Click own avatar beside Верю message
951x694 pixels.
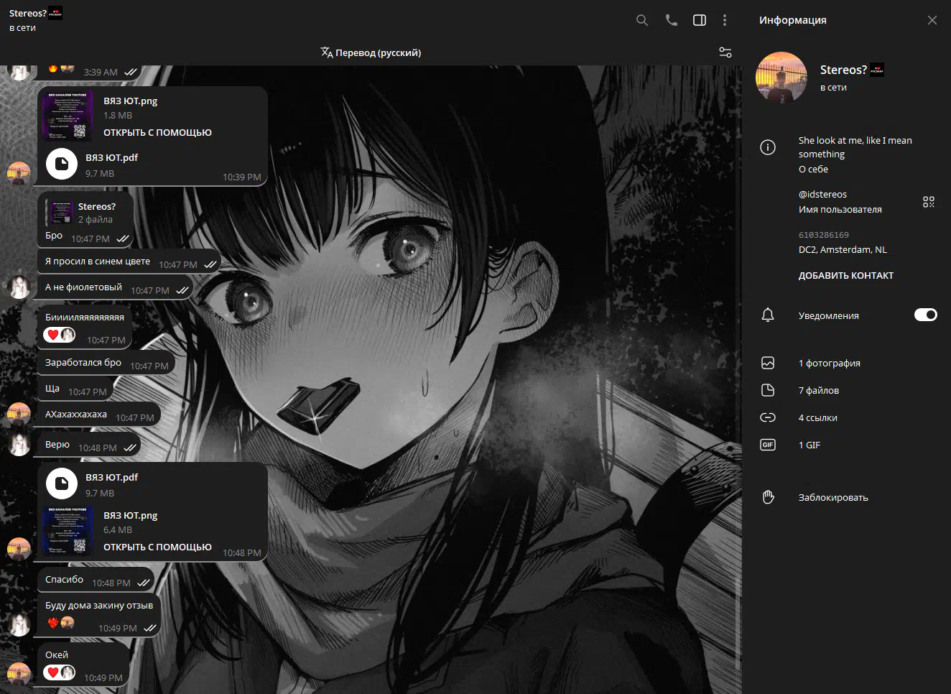pos(19,445)
